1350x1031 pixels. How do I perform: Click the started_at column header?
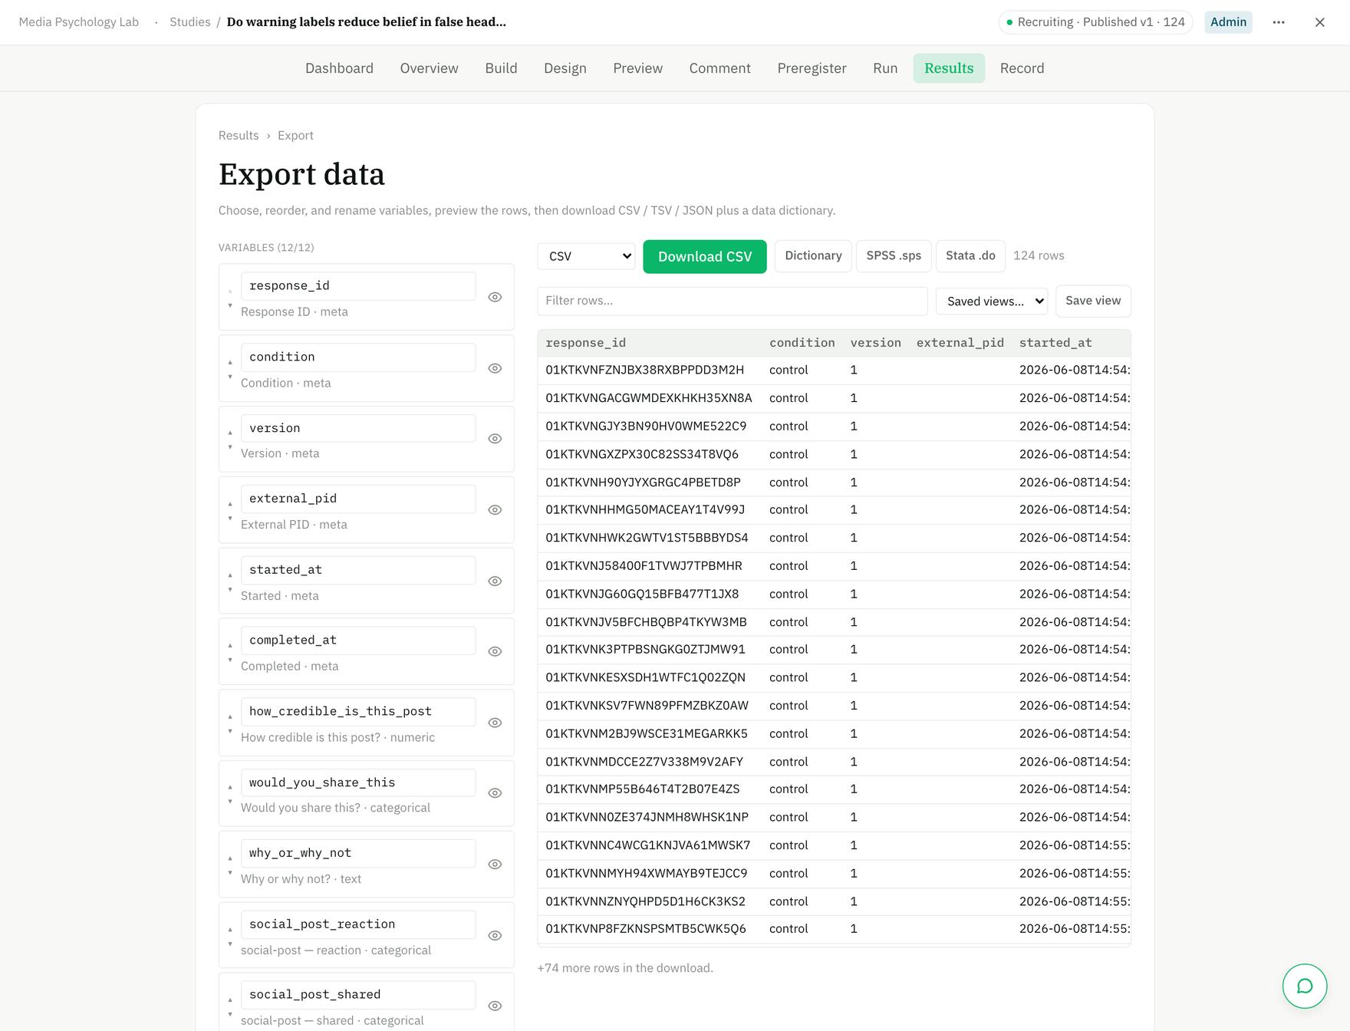1055,343
